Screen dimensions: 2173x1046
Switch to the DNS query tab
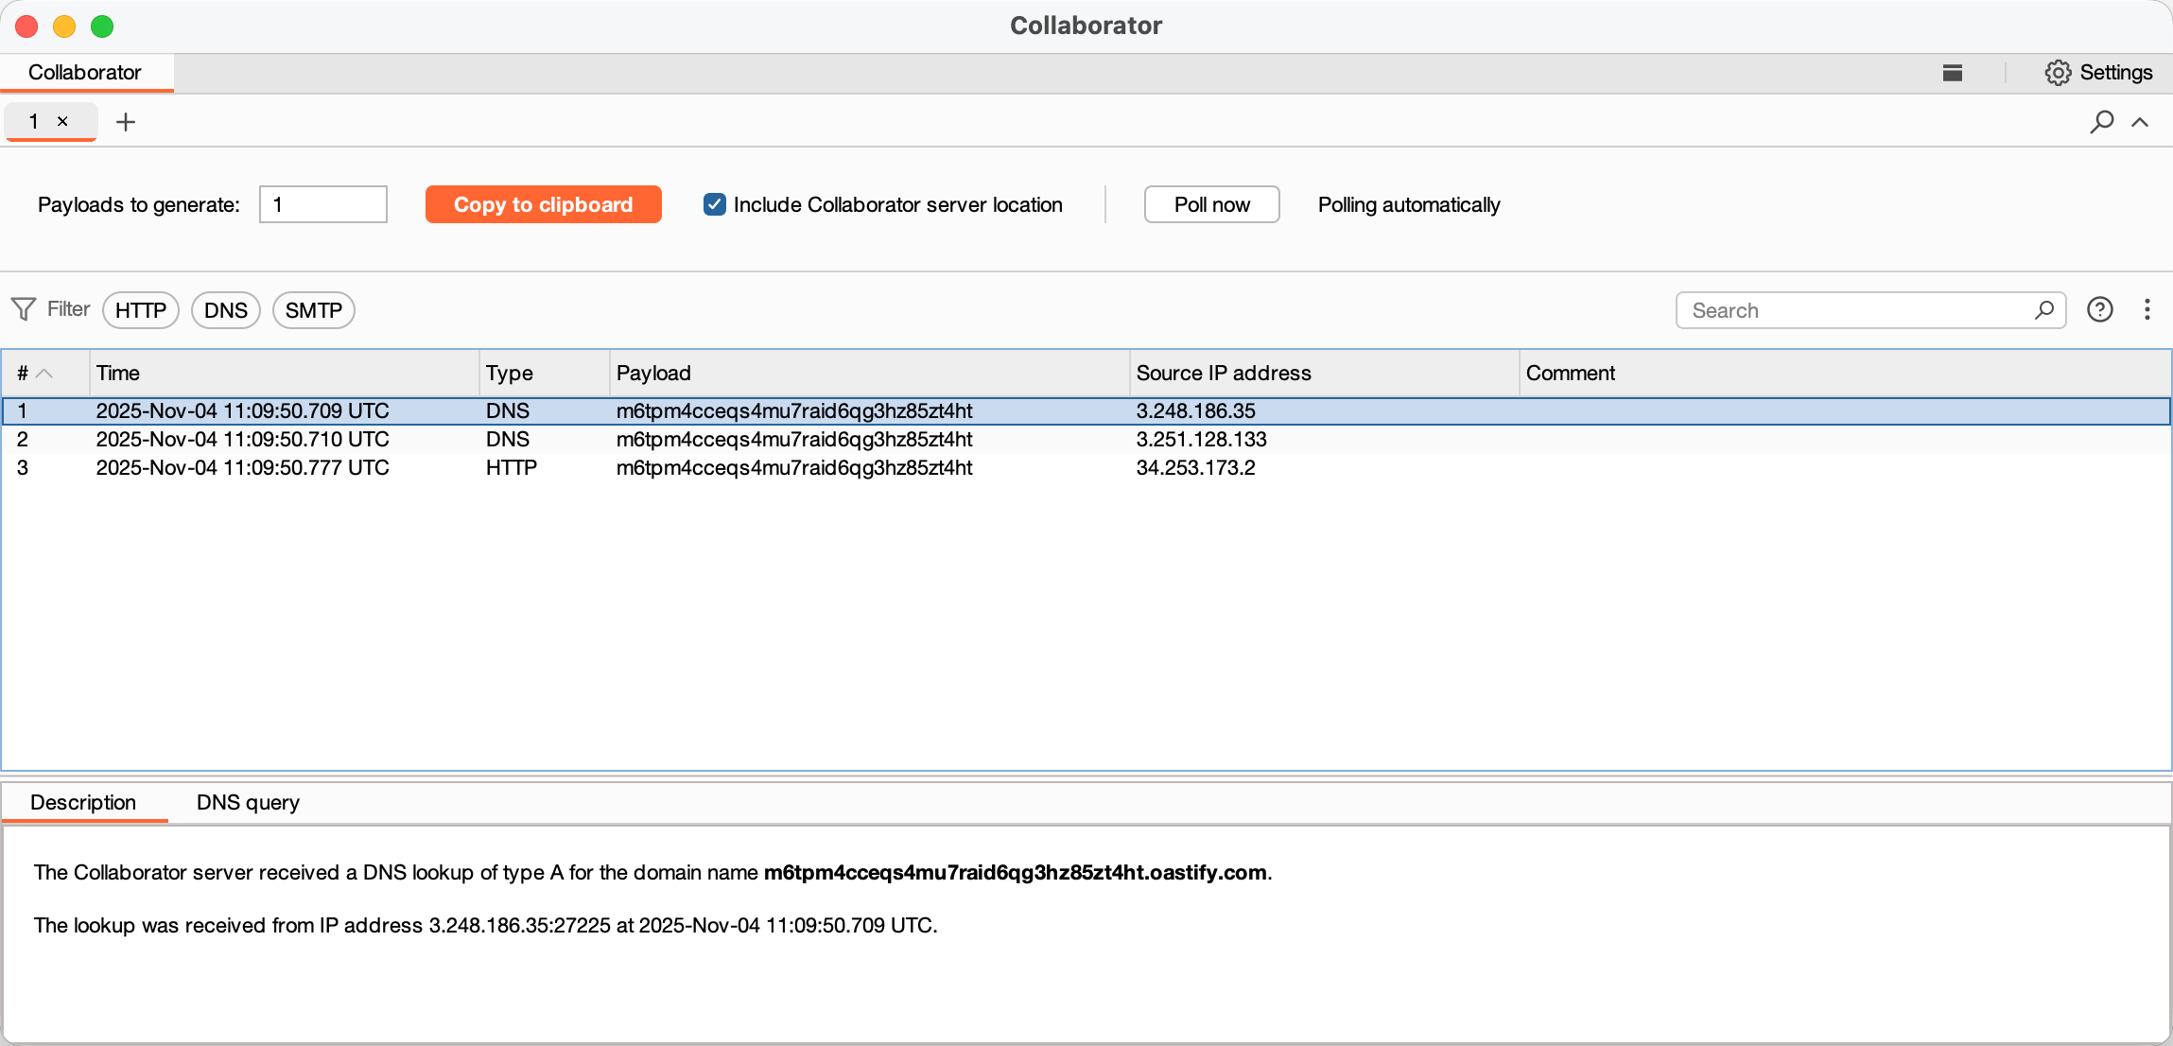pos(248,802)
